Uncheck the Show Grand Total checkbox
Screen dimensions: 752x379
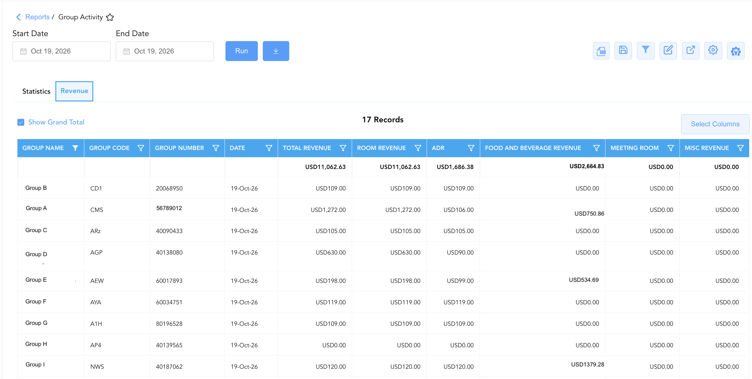pos(21,122)
